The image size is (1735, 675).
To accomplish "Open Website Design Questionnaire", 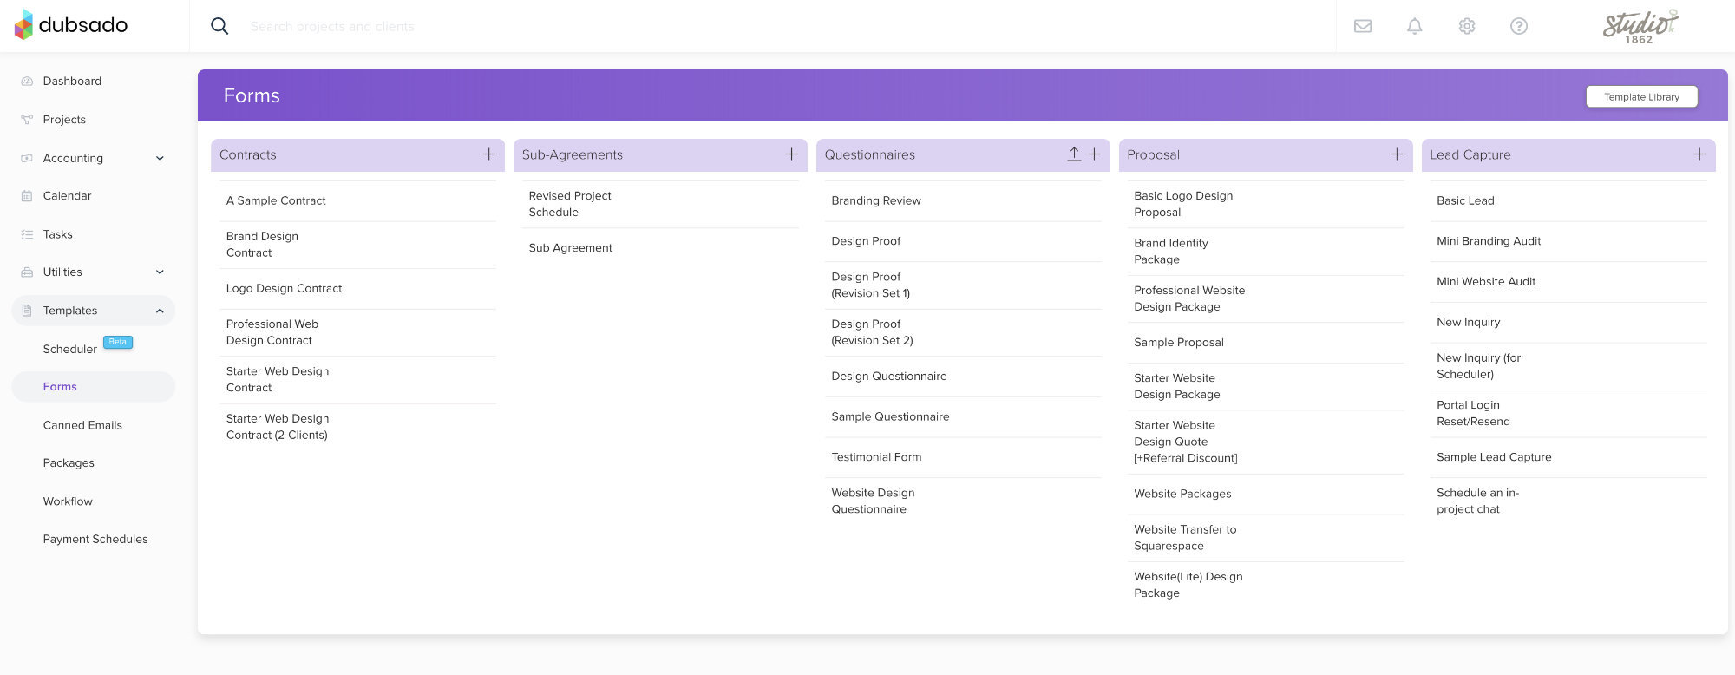I will pyautogui.click(x=873, y=501).
